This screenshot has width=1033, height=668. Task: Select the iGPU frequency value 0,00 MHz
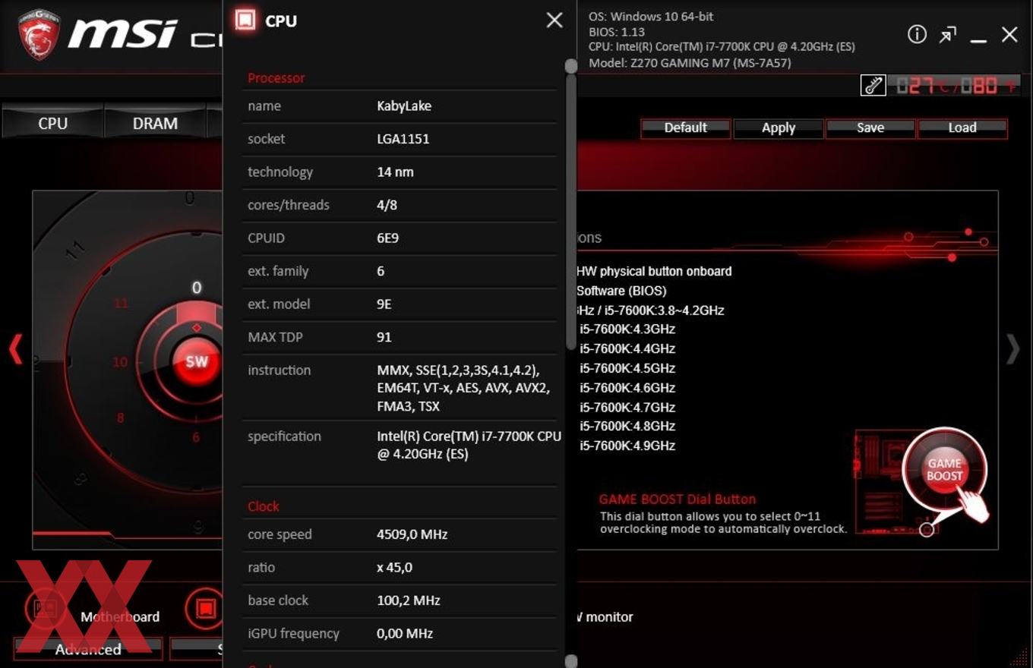(x=405, y=634)
